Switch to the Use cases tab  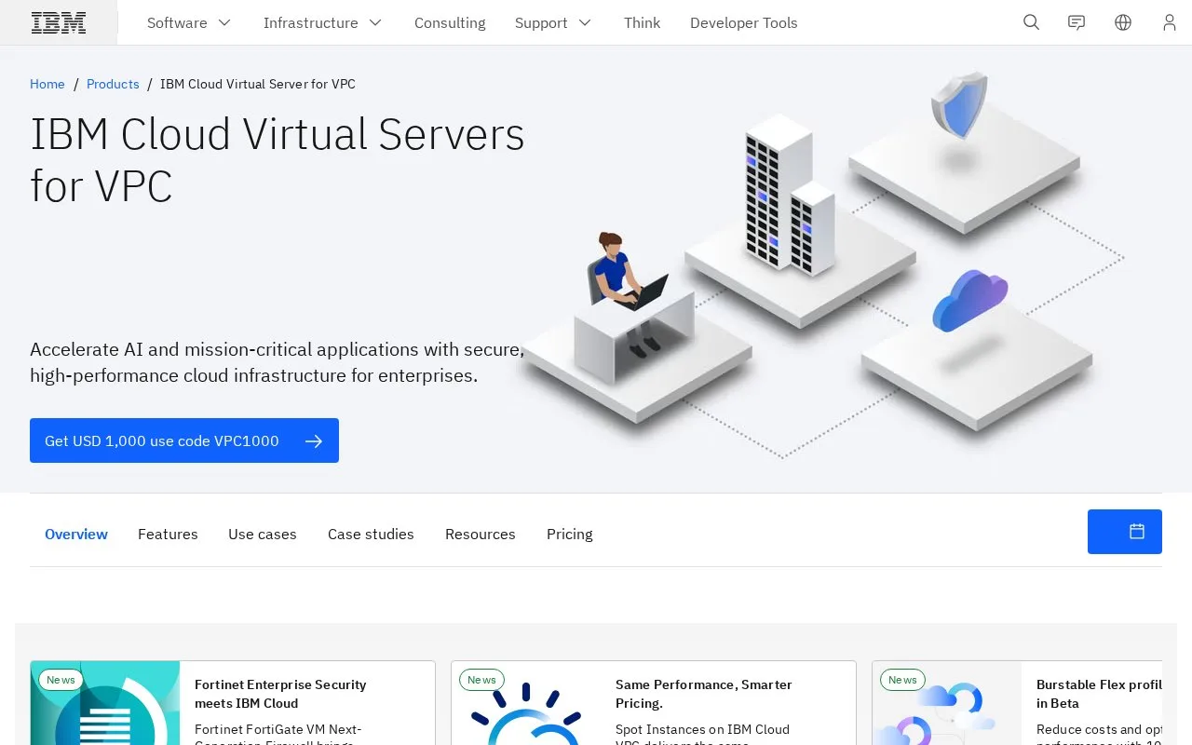(x=263, y=534)
